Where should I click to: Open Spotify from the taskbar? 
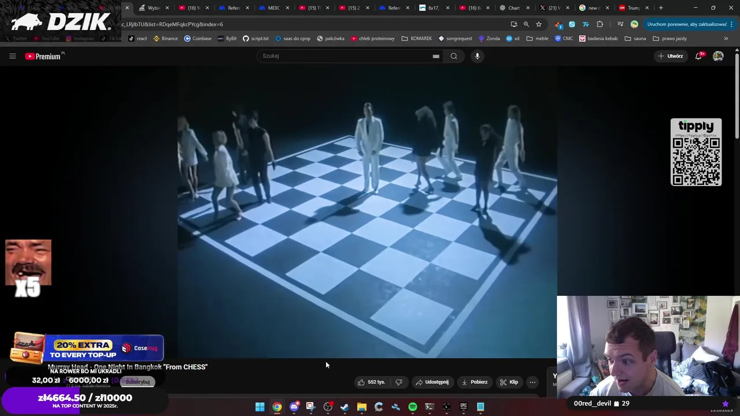[x=412, y=407]
